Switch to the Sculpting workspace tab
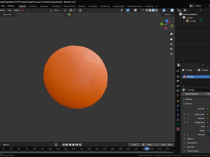The image size is (210, 157). (x=44, y=6)
